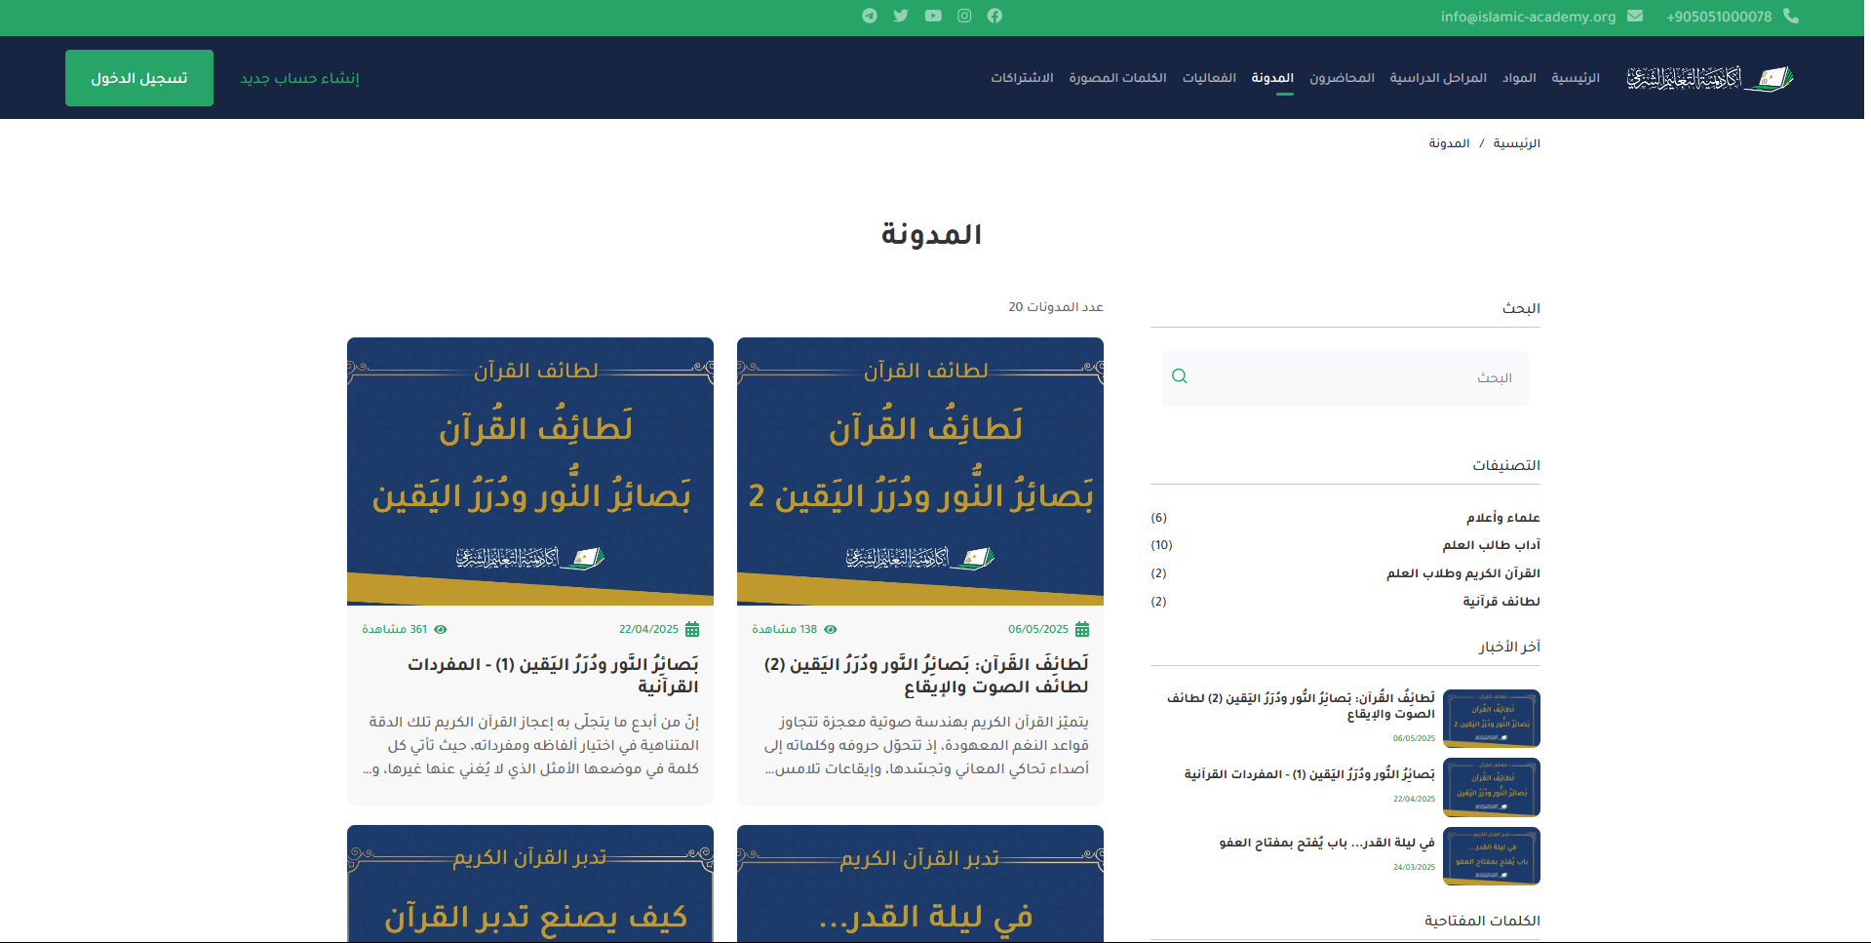Open card image كيف يصنع تدبر القرآن
Image resolution: width=1871 pixels, height=943 pixels.
[x=530, y=884]
